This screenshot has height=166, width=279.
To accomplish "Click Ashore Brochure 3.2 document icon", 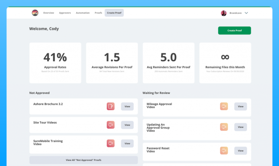I will pos(111,106).
